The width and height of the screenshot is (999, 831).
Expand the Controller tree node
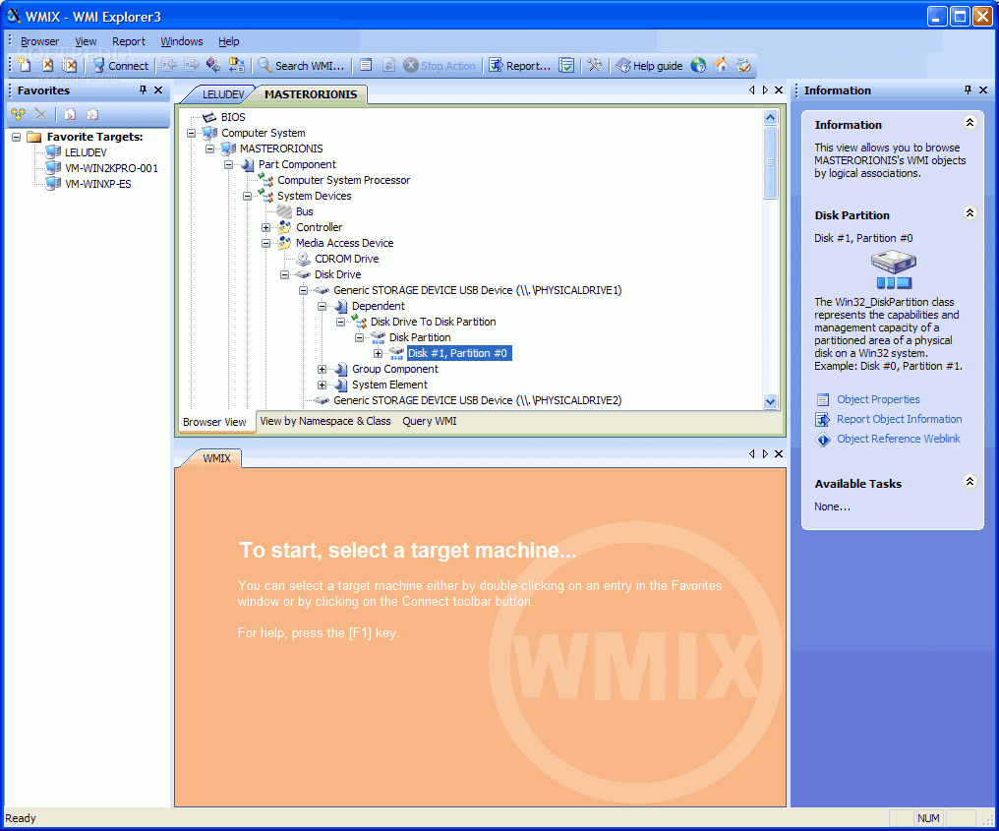point(265,227)
